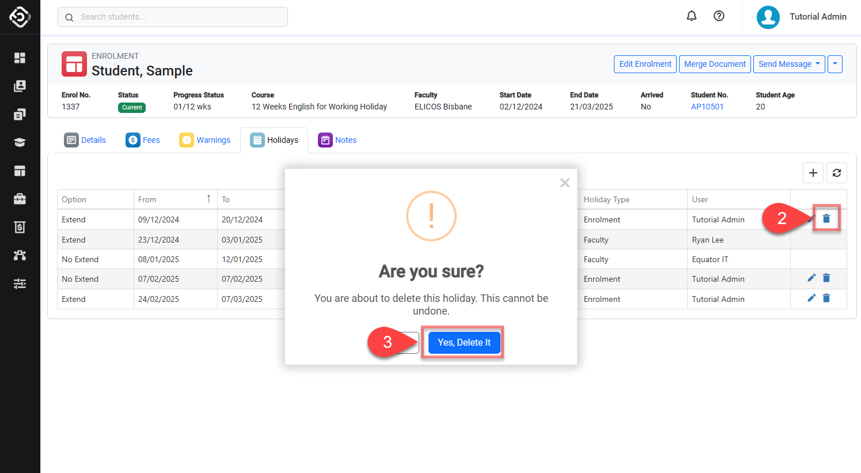Open student number AP10501 link

tap(707, 107)
